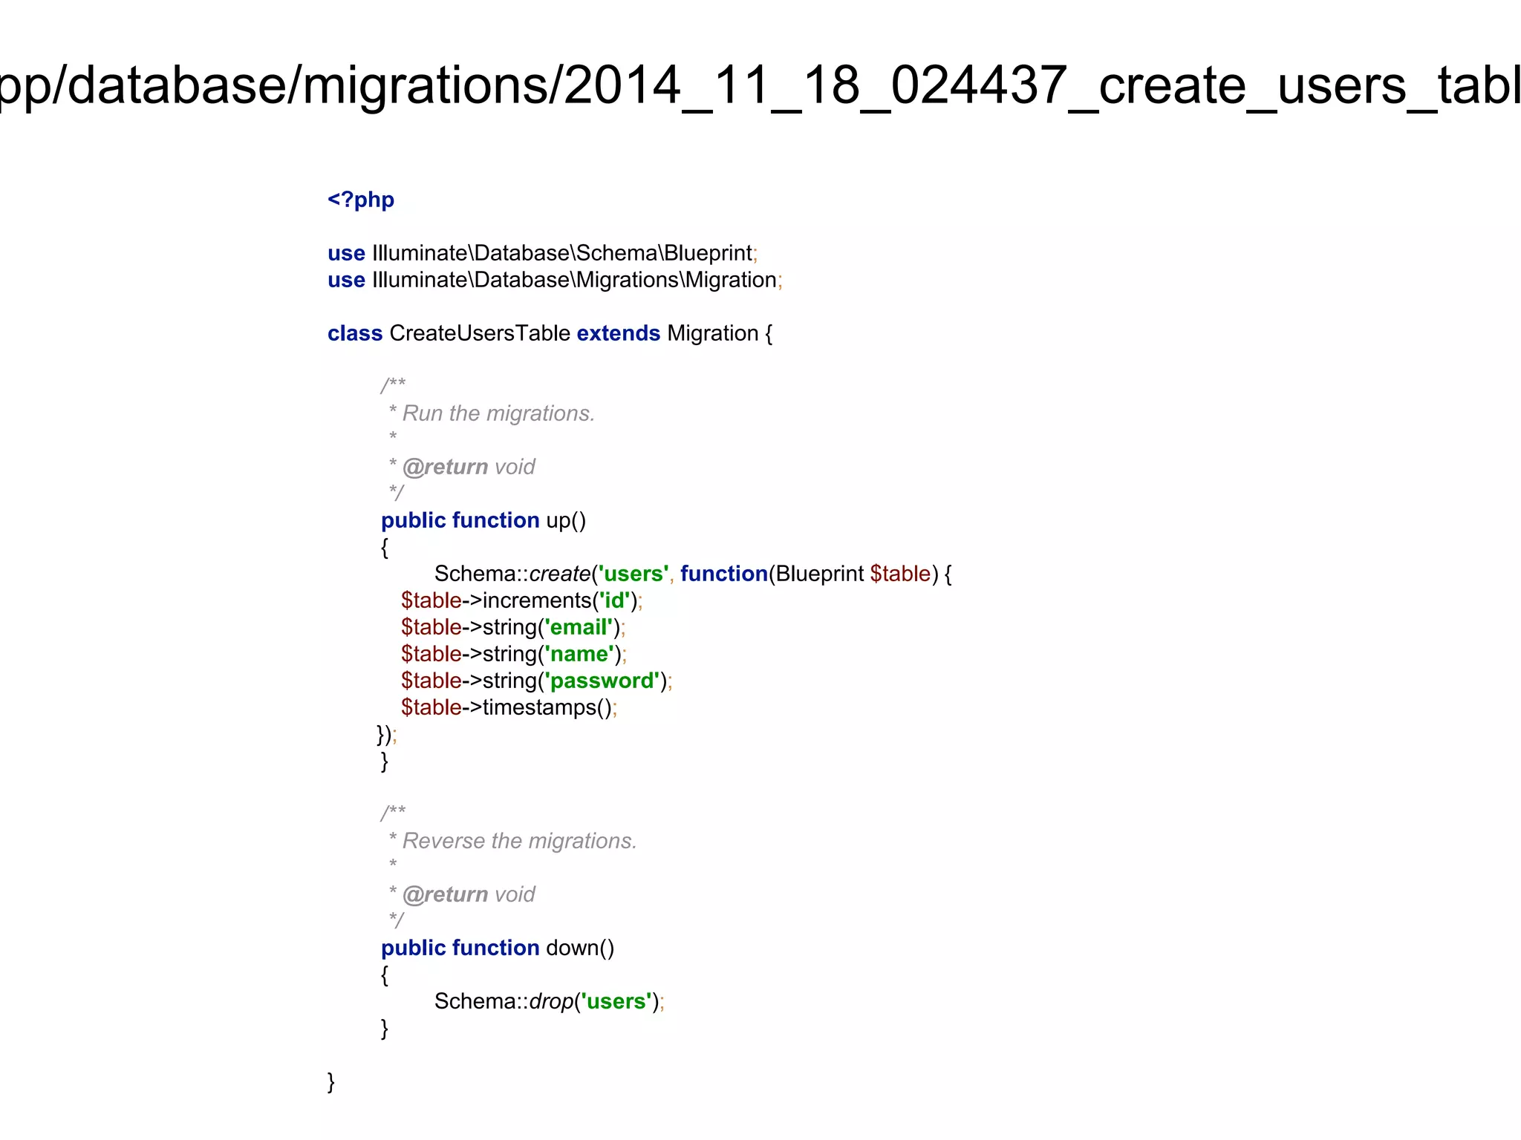Image resolution: width=1521 pixels, height=1140 pixels.
Task: Click the '@return void' comment above up()
Action: 462,467
